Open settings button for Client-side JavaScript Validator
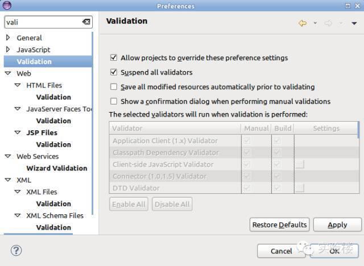This screenshot has height=266, width=364. click(300, 164)
